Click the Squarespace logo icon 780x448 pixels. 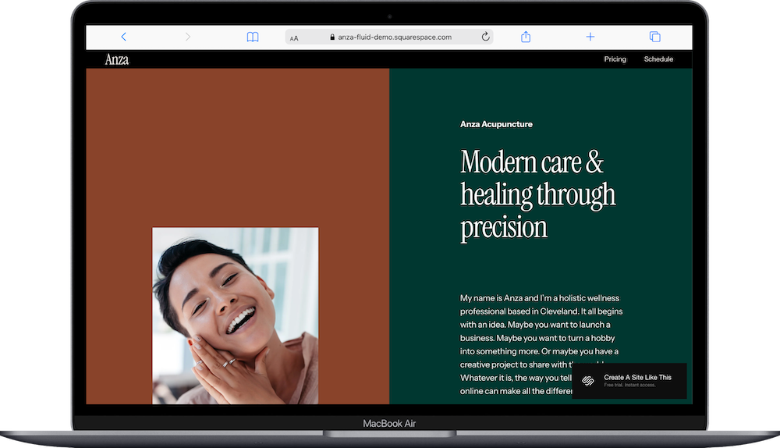588,381
